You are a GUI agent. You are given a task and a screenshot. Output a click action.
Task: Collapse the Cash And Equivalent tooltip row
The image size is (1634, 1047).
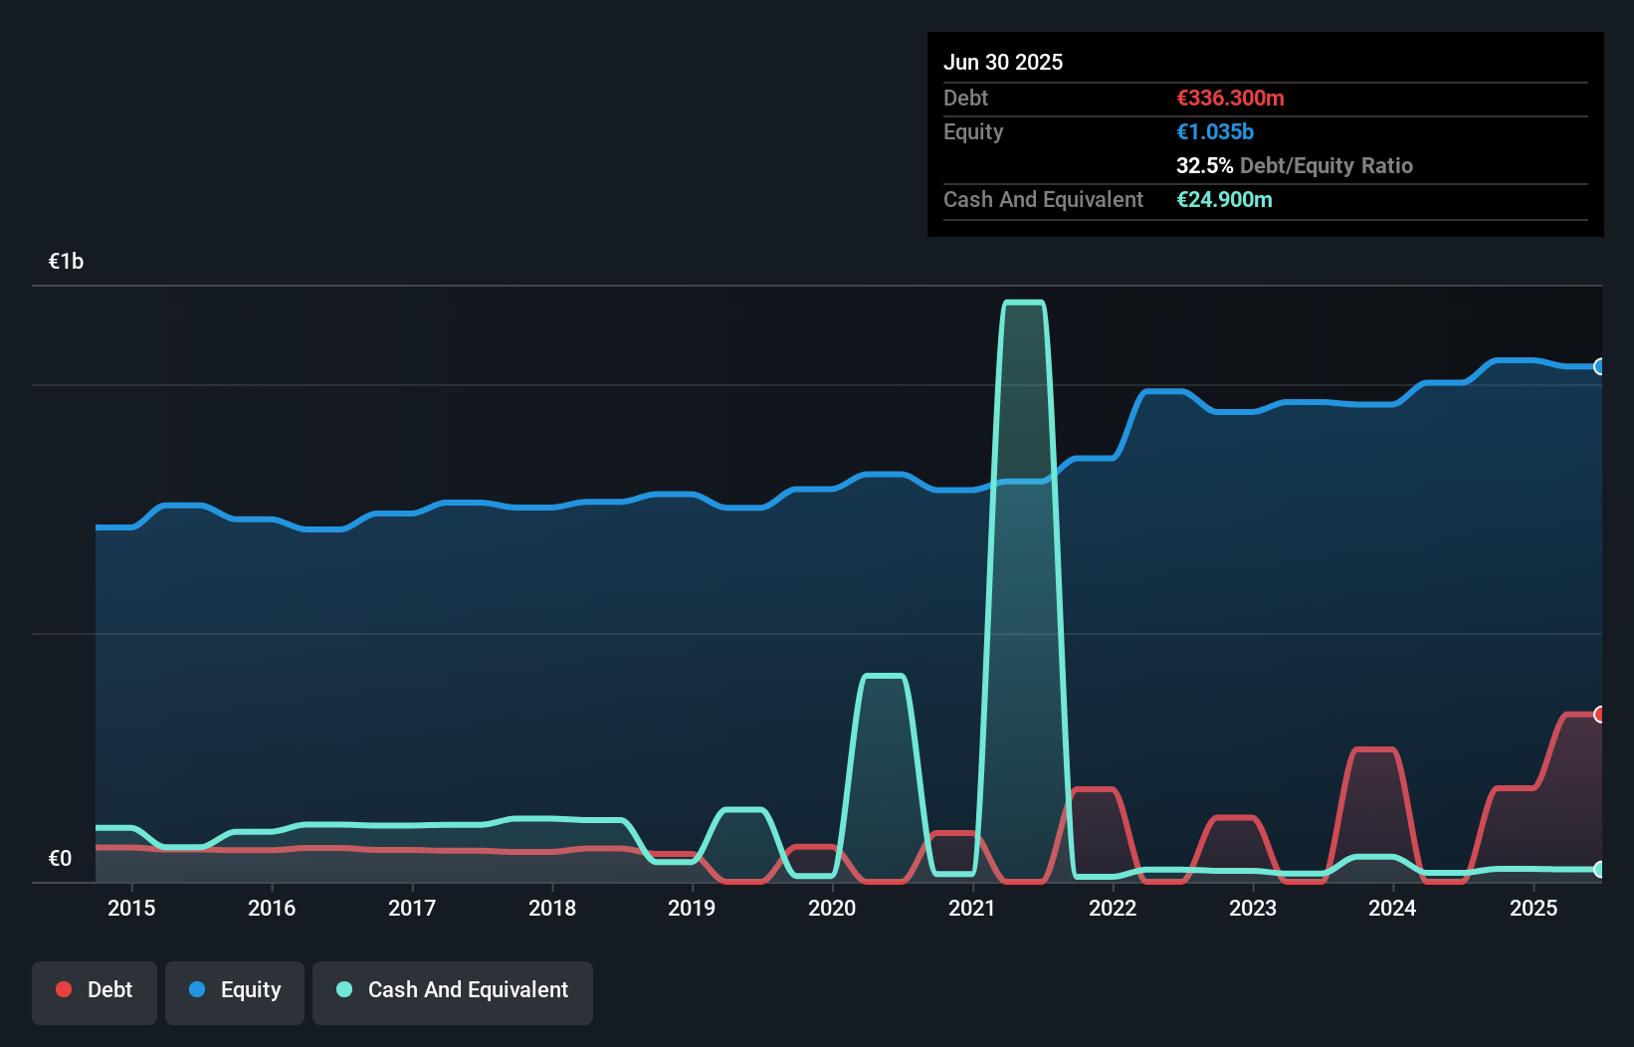click(1043, 199)
